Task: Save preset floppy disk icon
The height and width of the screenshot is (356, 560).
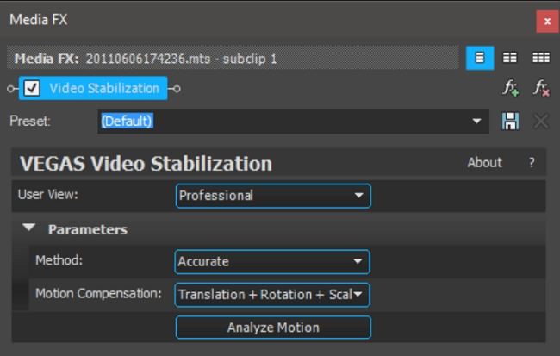Action: pyautogui.click(x=510, y=122)
